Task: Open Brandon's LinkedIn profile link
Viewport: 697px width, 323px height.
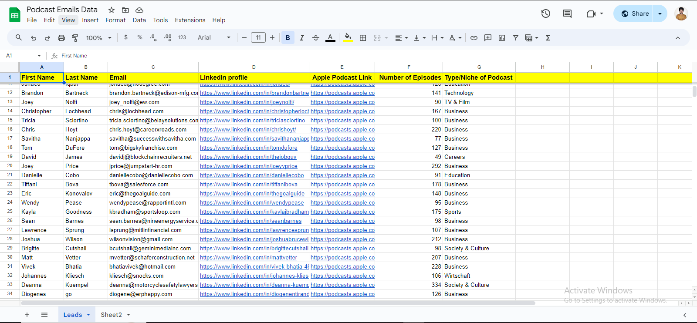Action: coord(254,93)
